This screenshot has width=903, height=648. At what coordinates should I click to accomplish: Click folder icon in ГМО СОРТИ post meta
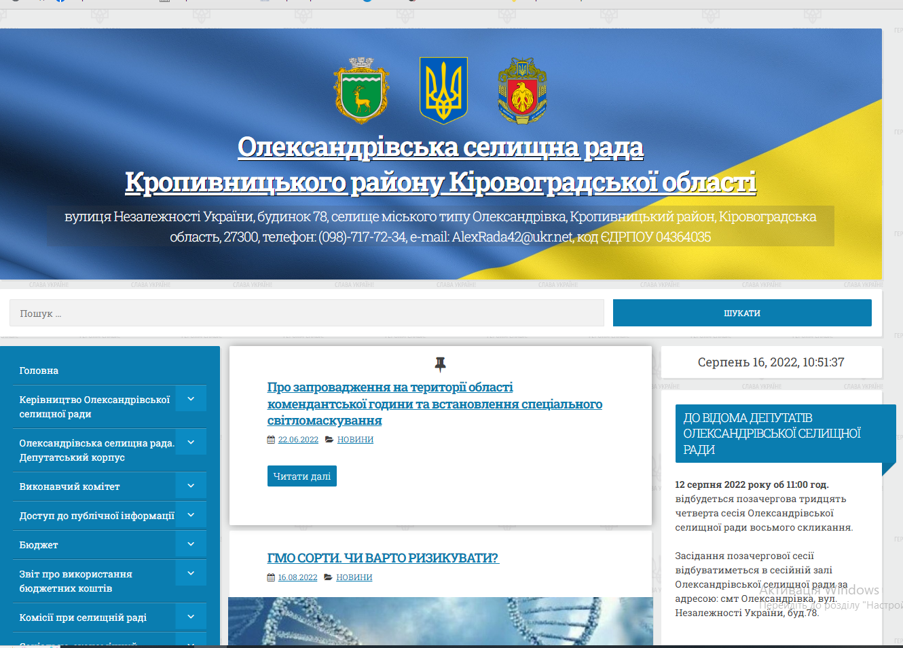(328, 577)
